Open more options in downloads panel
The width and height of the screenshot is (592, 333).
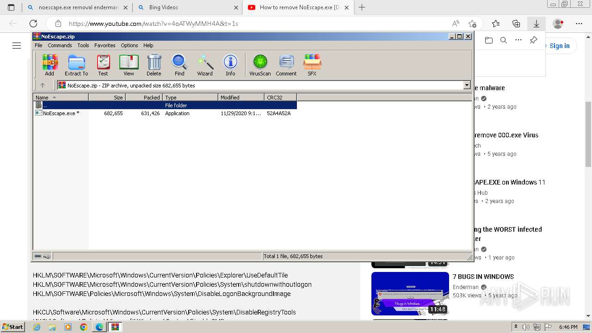click(518, 40)
